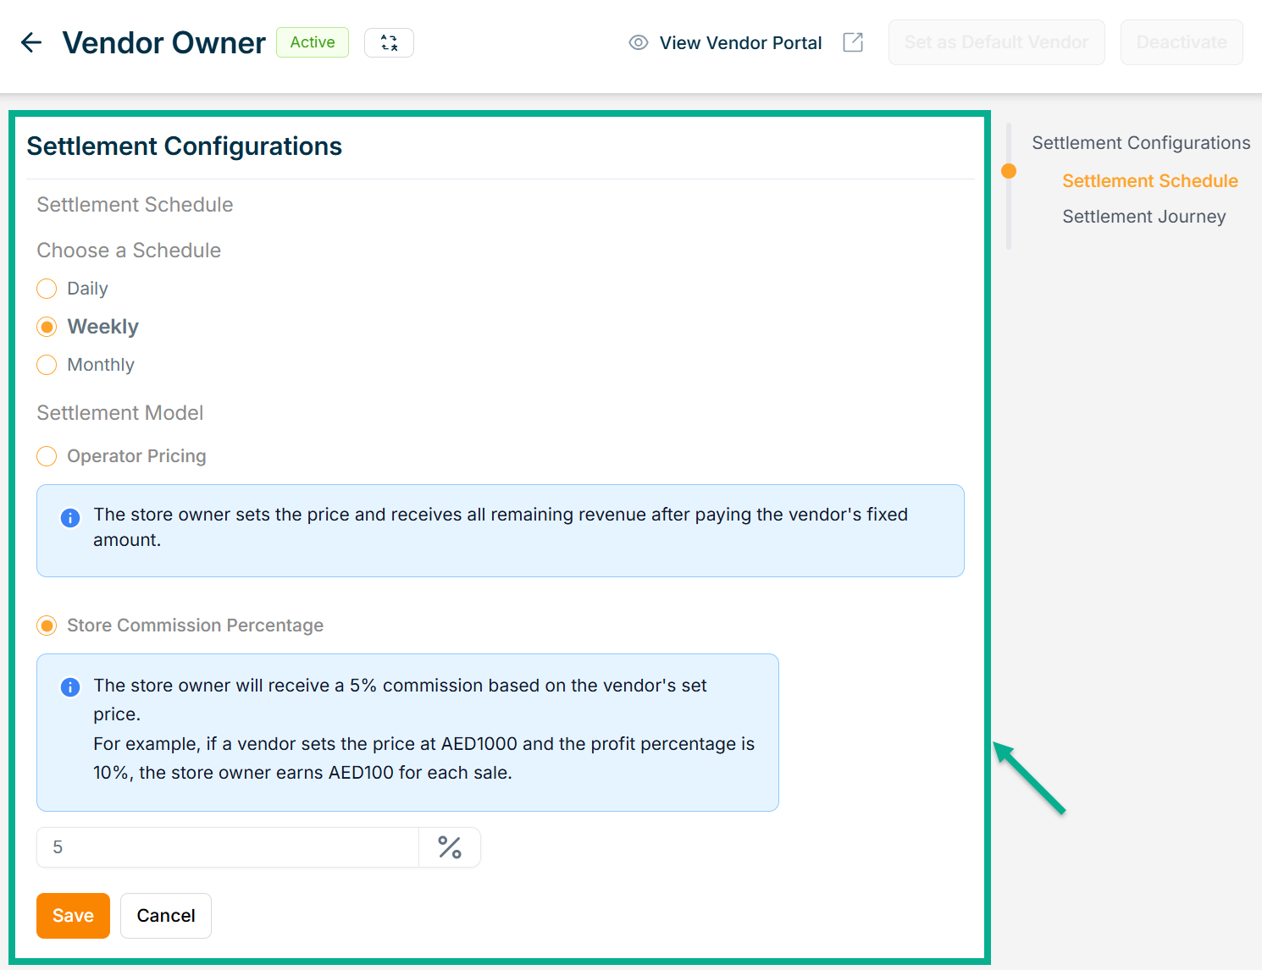Save the settlement configuration

[x=73, y=916]
